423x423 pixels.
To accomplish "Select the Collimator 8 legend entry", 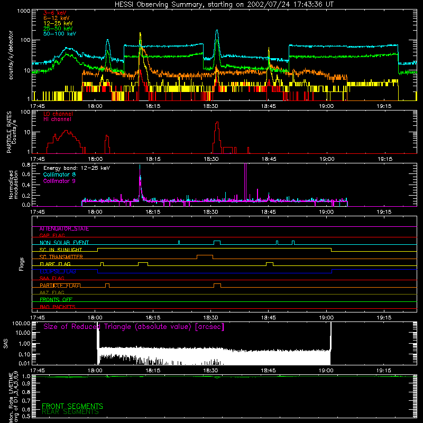I will [x=59, y=174].
